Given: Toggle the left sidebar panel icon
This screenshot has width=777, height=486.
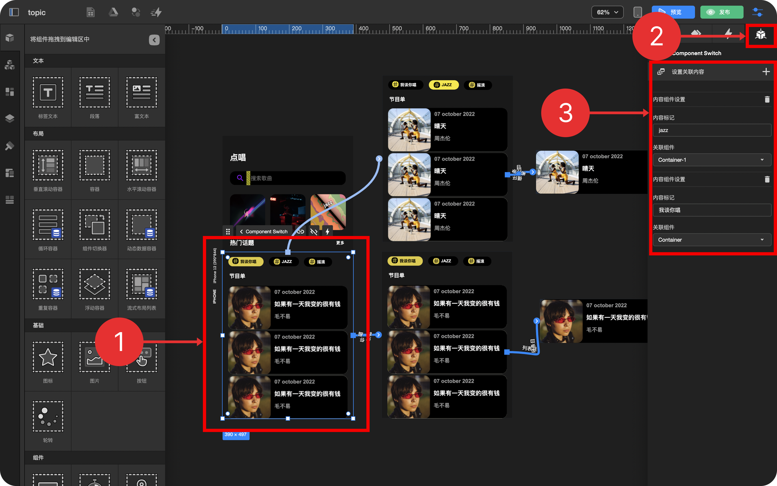Looking at the screenshot, I should click(14, 12).
